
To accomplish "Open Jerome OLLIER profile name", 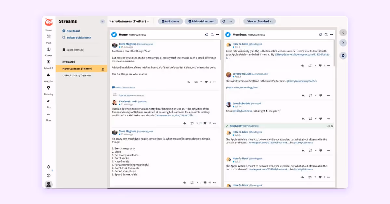I will click(241, 74).
